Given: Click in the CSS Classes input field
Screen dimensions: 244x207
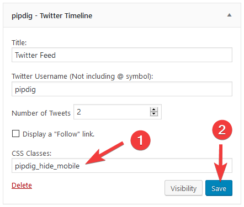Looking at the screenshot, I should point(122,166).
